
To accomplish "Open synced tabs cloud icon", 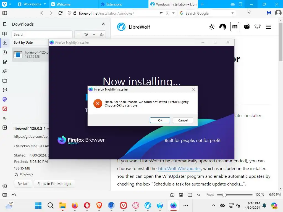I will point(233,4).
